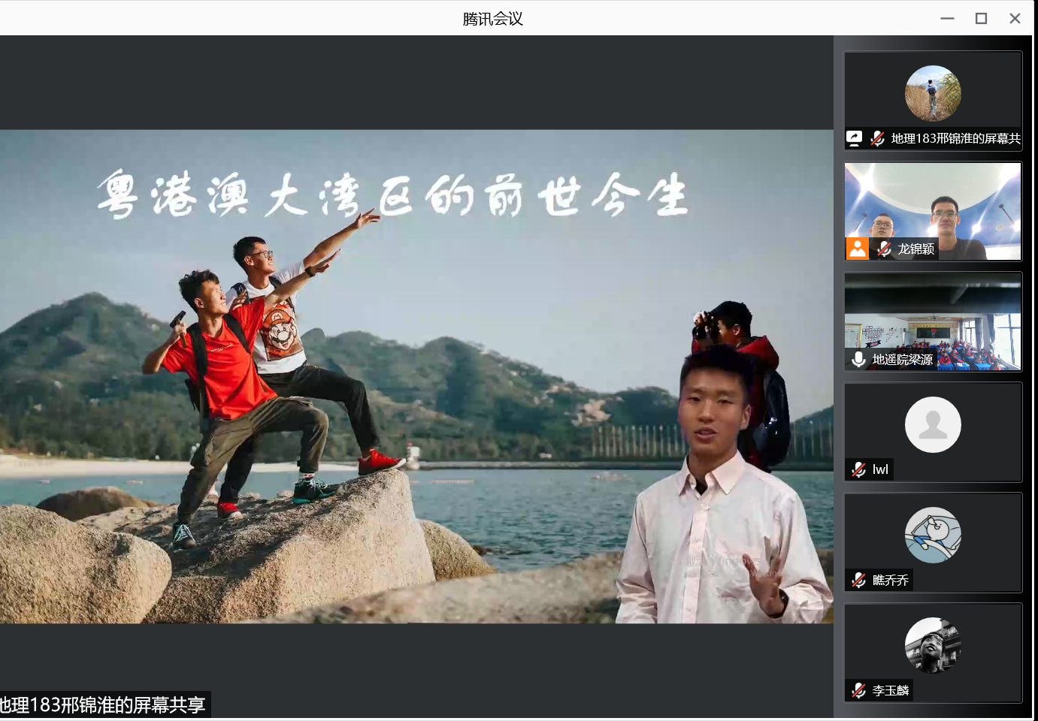Click the 龙锦颖 name label
Image resolution: width=1038 pixels, height=721 pixels.
click(x=915, y=249)
